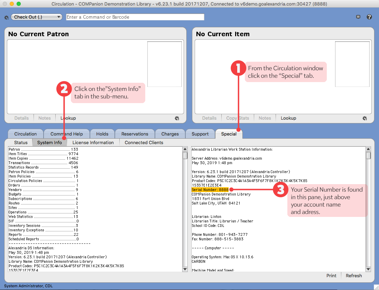Click the right pane scroll down arrow
The height and width of the screenshot is (290, 379).
[368, 269]
